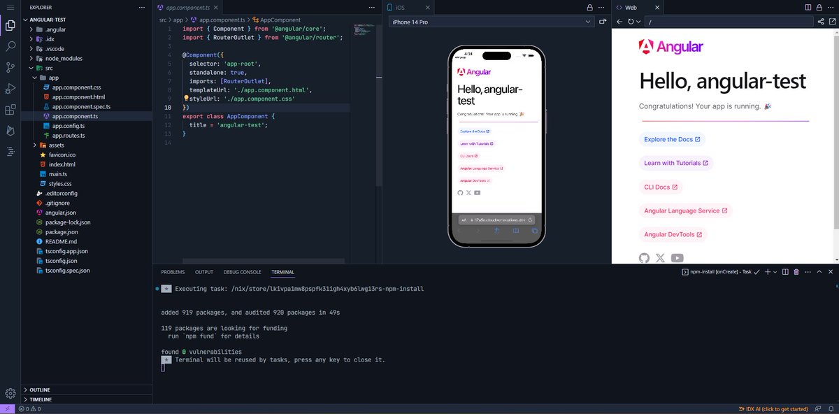Close the terminal panel

click(830, 271)
